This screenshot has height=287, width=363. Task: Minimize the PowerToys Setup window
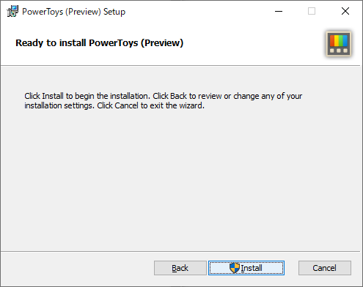click(x=279, y=11)
